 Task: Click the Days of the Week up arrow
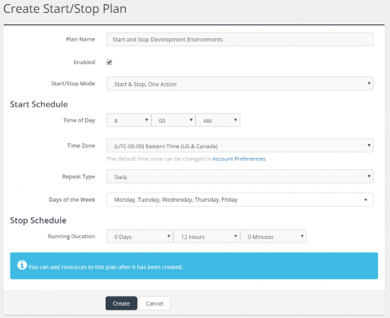[x=366, y=199]
